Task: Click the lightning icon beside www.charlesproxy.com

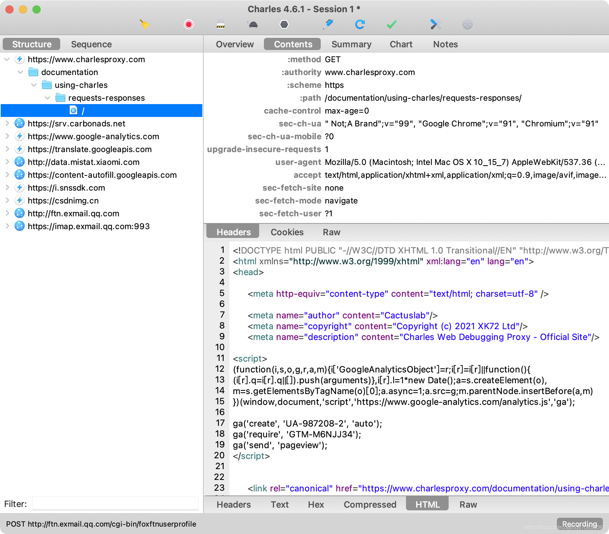Action: pos(20,59)
